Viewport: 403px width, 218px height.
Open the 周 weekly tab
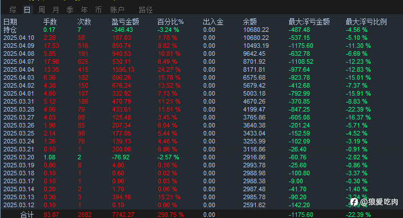click(x=41, y=10)
